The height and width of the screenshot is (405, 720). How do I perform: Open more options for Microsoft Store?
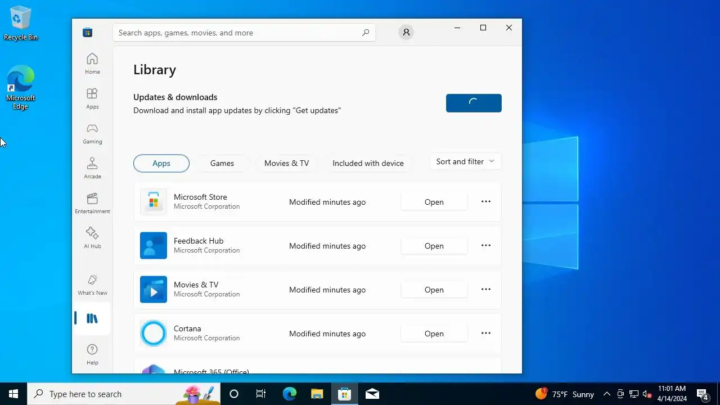486,201
